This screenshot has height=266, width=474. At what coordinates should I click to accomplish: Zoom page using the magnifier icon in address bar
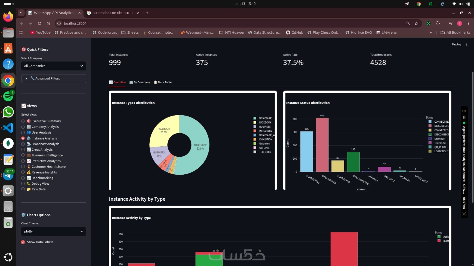tap(408, 23)
